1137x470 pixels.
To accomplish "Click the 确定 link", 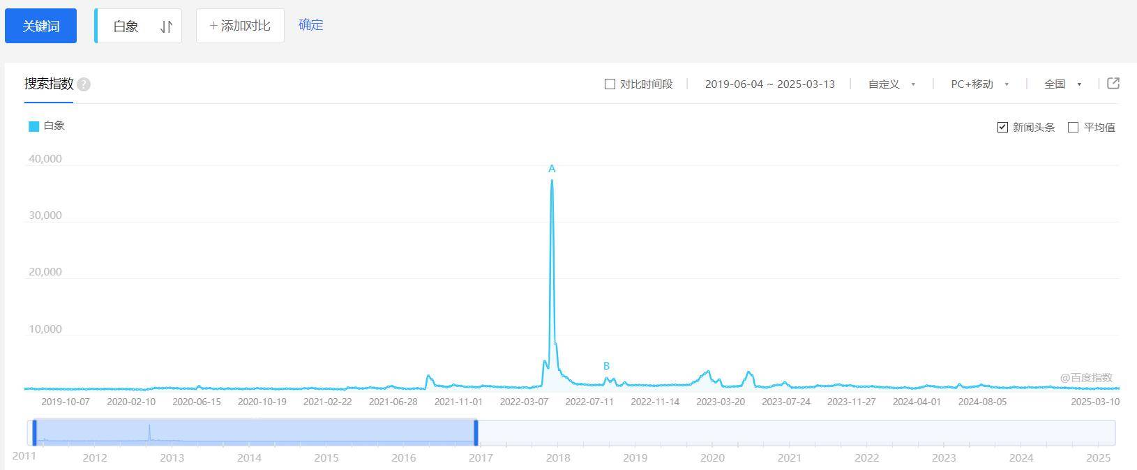I will (311, 25).
